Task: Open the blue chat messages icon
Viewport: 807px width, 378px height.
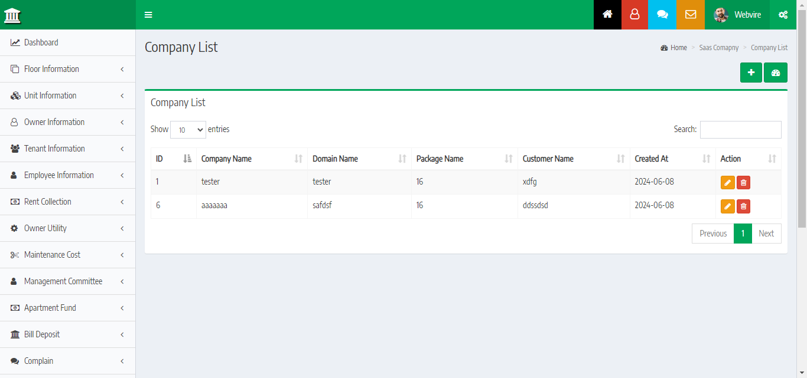Action: (662, 15)
